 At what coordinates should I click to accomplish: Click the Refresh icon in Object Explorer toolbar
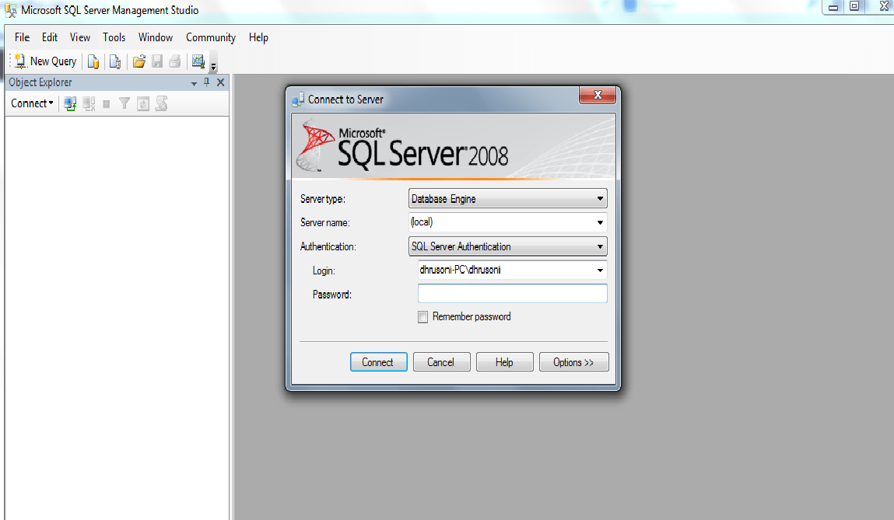point(142,103)
